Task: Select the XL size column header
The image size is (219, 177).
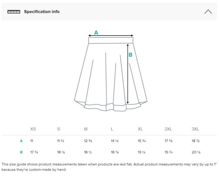Action: [x=140, y=129]
